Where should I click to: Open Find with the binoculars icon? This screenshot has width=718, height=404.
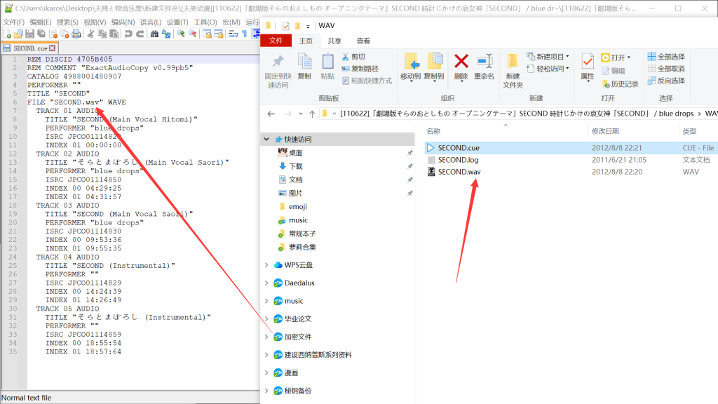pyautogui.click(x=154, y=34)
